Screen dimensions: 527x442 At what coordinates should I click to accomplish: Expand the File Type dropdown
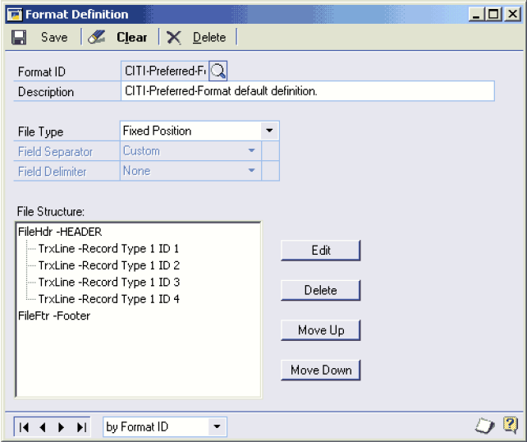pyautogui.click(x=269, y=131)
